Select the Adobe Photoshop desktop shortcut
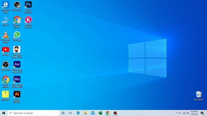This screenshot has width=207, height=116. 28,7
